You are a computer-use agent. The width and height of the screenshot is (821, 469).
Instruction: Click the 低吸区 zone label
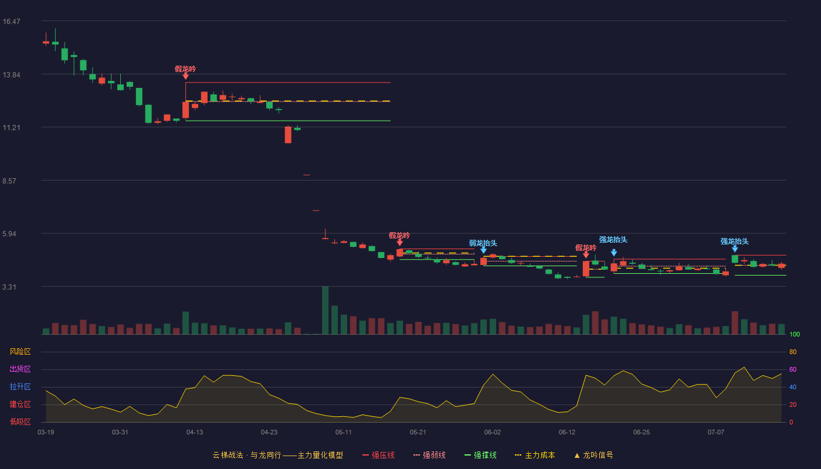pyautogui.click(x=20, y=422)
